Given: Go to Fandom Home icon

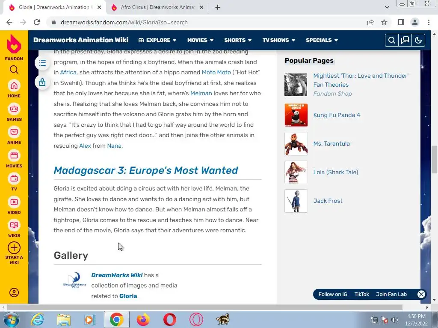Looking at the screenshot, I should pyautogui.click(x=14, y=85).
